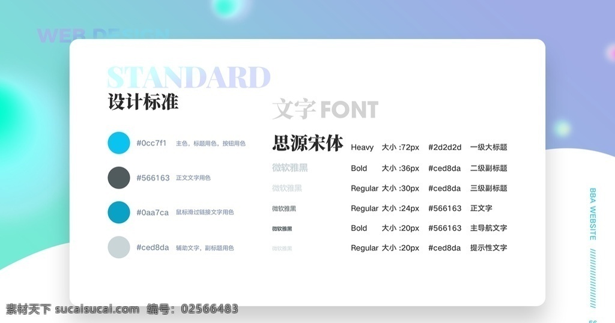
Task: Select the '一级大标题' label
Action: (489, 147)
